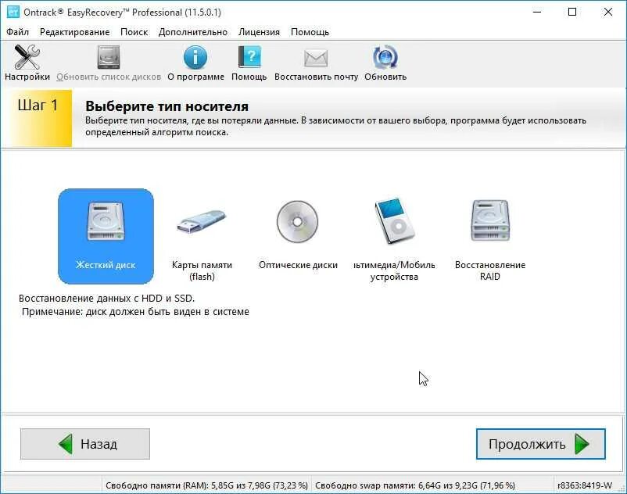This screenshot has height=494, width=627.
Task: Open the Поиск menu
Action: (x=134, y=32)
